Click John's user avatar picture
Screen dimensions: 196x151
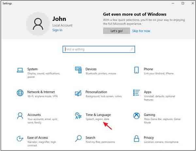click(x=38, y=24)
